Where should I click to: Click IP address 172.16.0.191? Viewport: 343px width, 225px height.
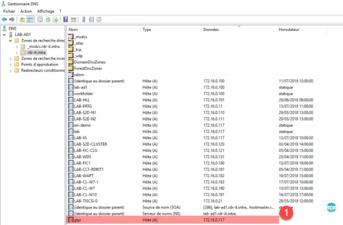tap(214, 195)
